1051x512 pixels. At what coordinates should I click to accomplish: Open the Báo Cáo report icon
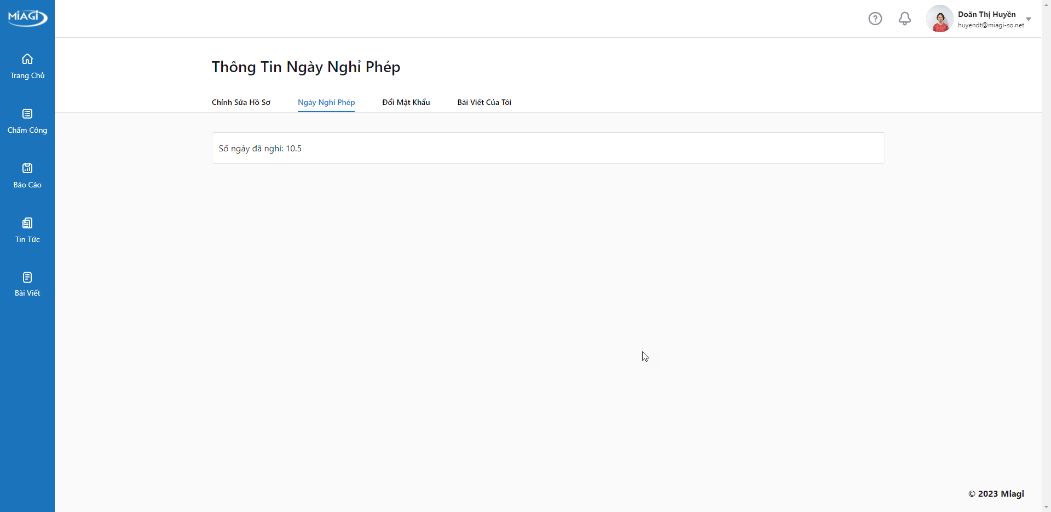[27, 168]
